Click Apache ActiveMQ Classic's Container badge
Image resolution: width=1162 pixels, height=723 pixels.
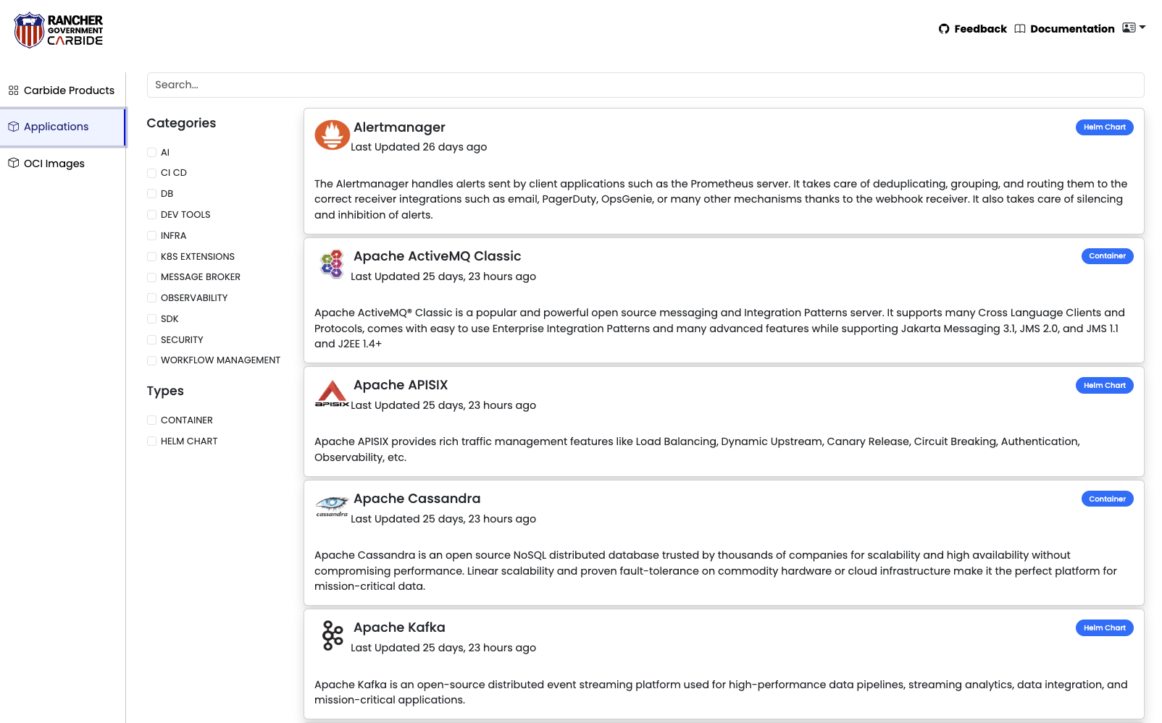click(1107, 256)
